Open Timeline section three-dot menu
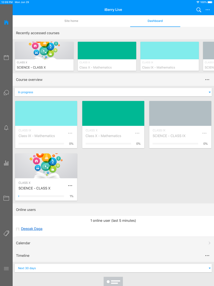Image resolution: width=214 pixels, height=286 pixels. coord(207,256)
